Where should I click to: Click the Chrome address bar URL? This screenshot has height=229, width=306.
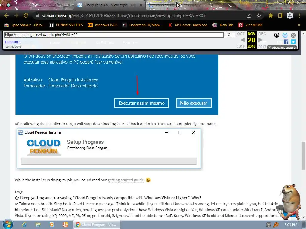(124, 16)
